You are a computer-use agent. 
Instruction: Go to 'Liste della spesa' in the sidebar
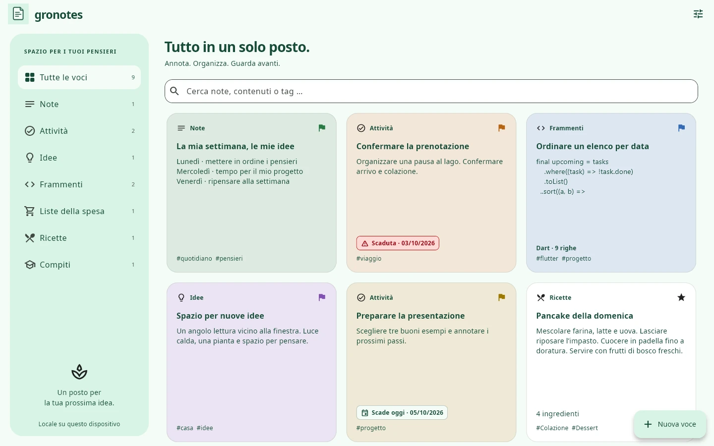click(79, 211)
